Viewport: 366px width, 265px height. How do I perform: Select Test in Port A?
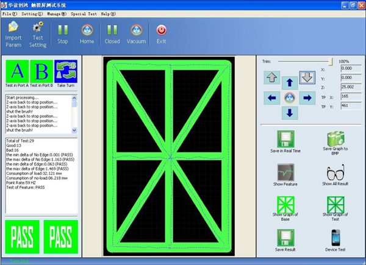(x=16, y=71)
